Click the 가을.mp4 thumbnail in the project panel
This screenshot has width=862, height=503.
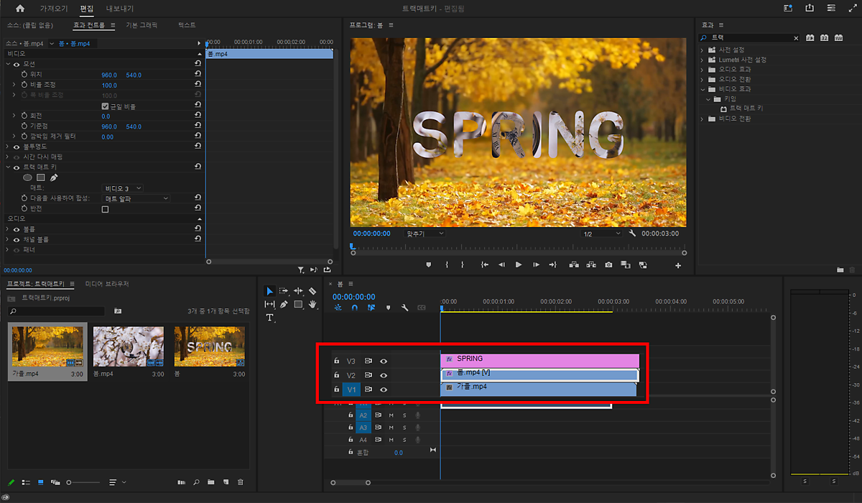click(47, 346)
